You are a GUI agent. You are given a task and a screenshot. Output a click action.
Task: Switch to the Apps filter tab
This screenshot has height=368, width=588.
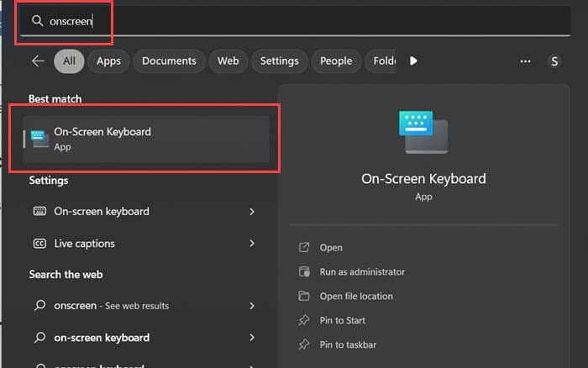pyautogui.click(x=108, y=60)
